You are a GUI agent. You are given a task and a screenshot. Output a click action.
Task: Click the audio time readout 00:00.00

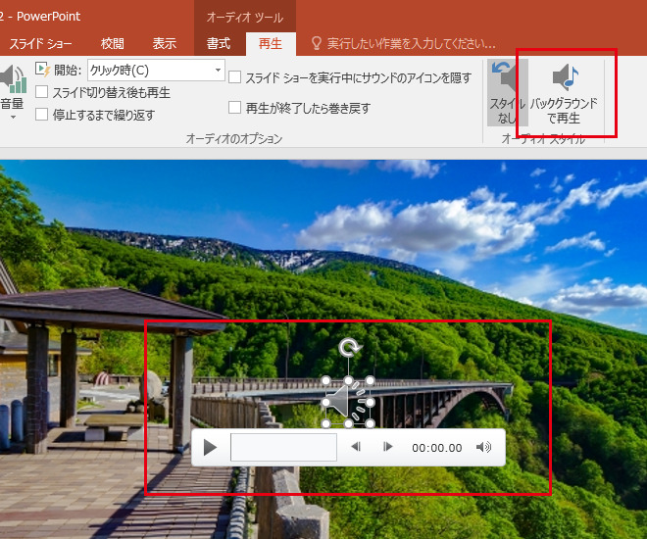point(437,448)
